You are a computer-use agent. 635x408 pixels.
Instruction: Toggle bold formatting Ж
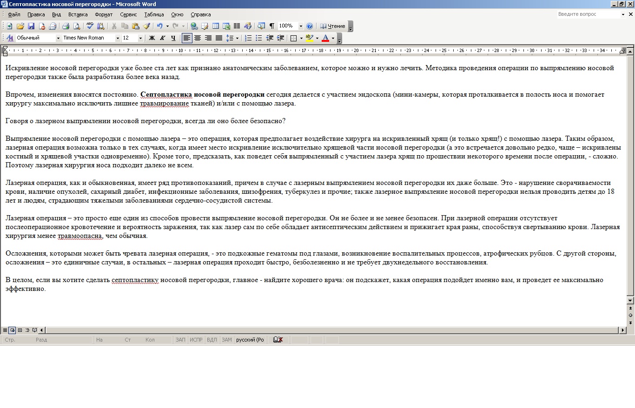tap(152, 38)
